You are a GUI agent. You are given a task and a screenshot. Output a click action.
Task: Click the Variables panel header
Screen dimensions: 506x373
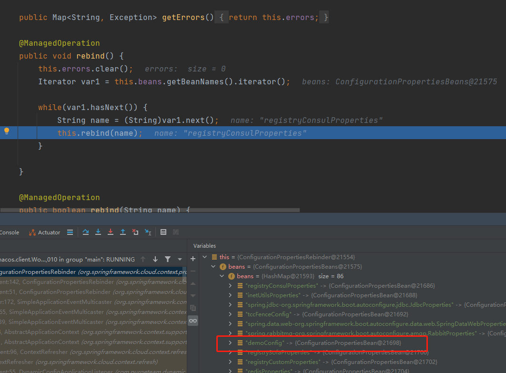204,245
